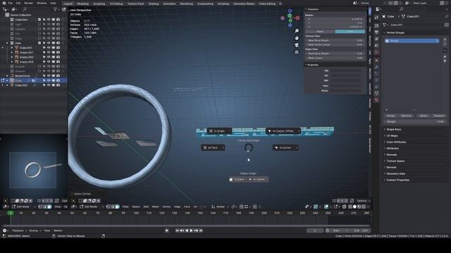
Task: Add vertex group with plus icon
Action: (x=445, y=39)
